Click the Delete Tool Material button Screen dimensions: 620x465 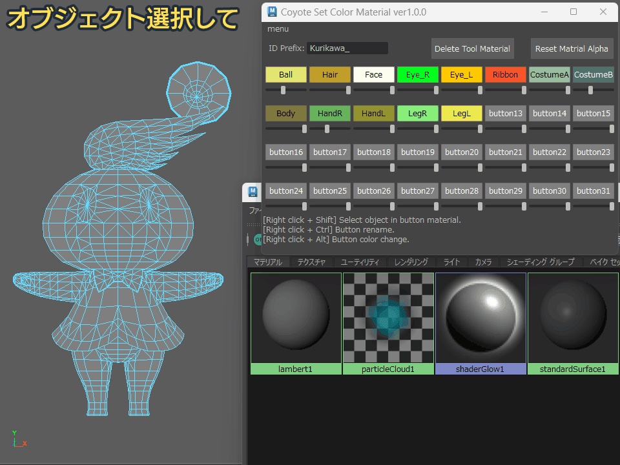(x=472, y=48)
